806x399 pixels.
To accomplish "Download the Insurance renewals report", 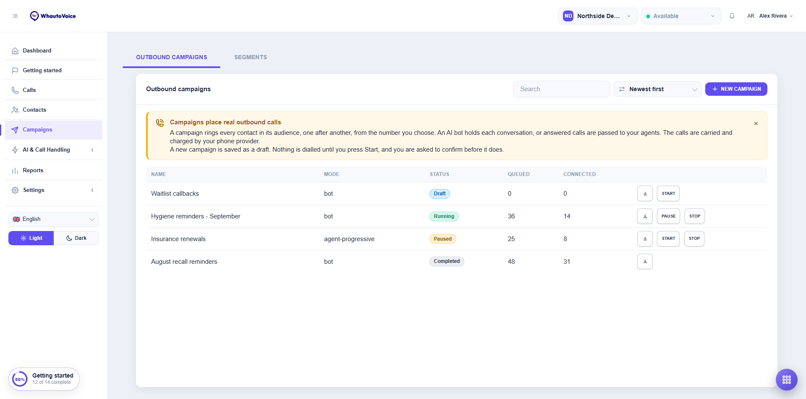I will (645, 239).
